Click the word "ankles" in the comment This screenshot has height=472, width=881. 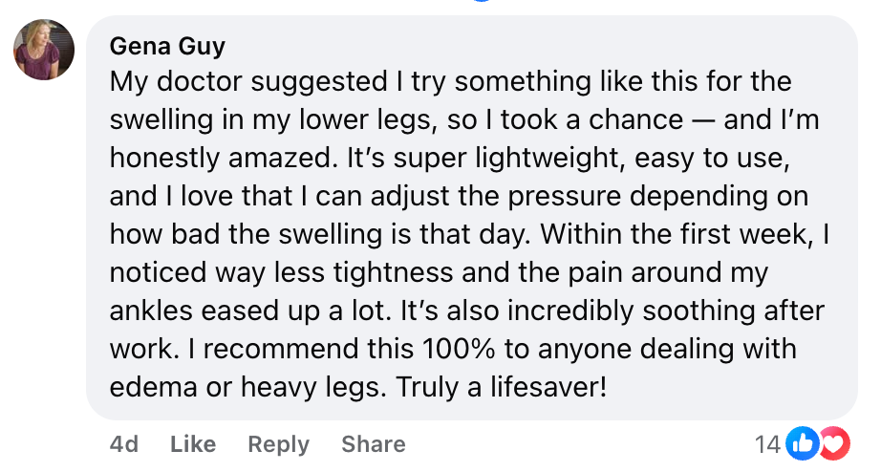click(x=157, y=313)
